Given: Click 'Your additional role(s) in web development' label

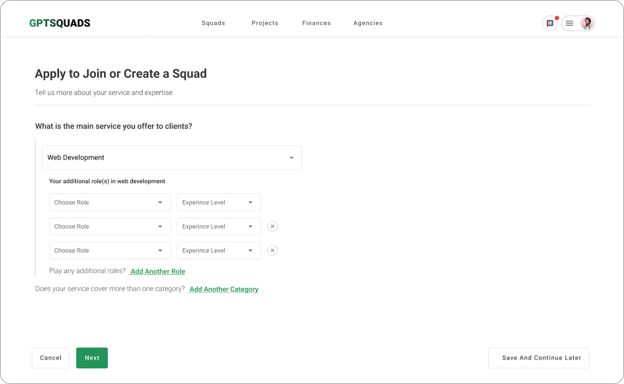Looking at the screenshot, I should tap(107, 181).
